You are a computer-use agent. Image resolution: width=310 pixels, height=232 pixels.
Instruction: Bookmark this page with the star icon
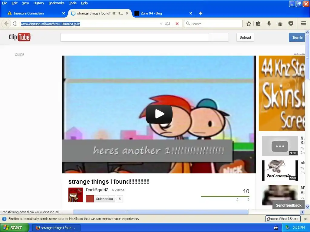click(x=249, y=24)
